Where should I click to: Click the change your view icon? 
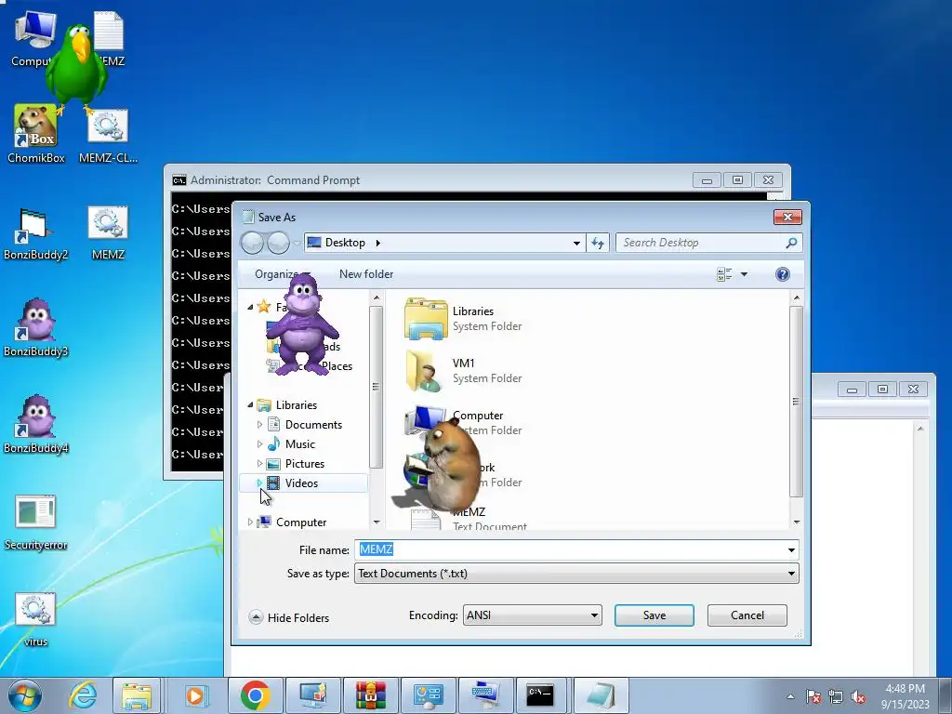tap(724, 274)
